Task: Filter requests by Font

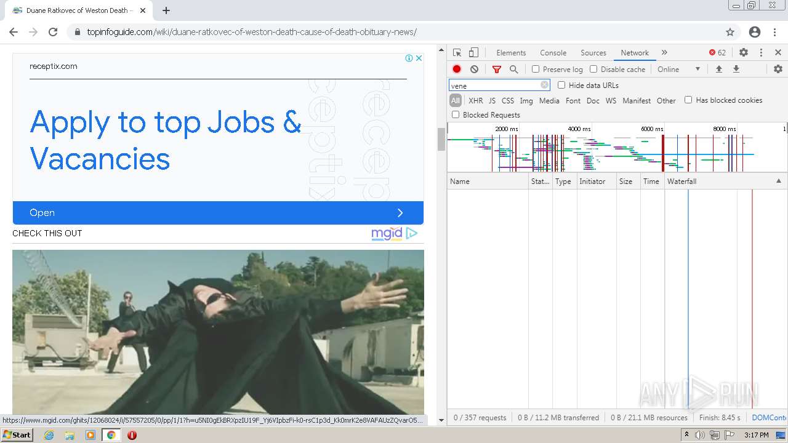Action: pos(573,101)
